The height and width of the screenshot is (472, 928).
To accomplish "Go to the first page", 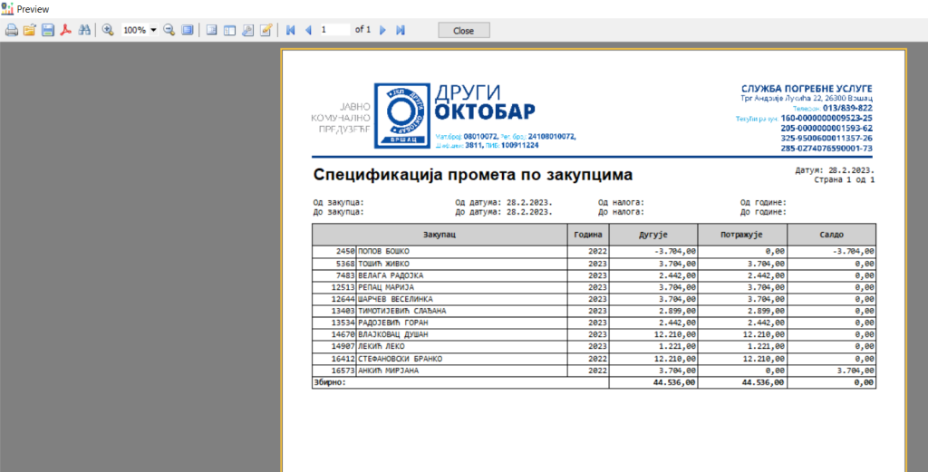I will tap(291, 30).
